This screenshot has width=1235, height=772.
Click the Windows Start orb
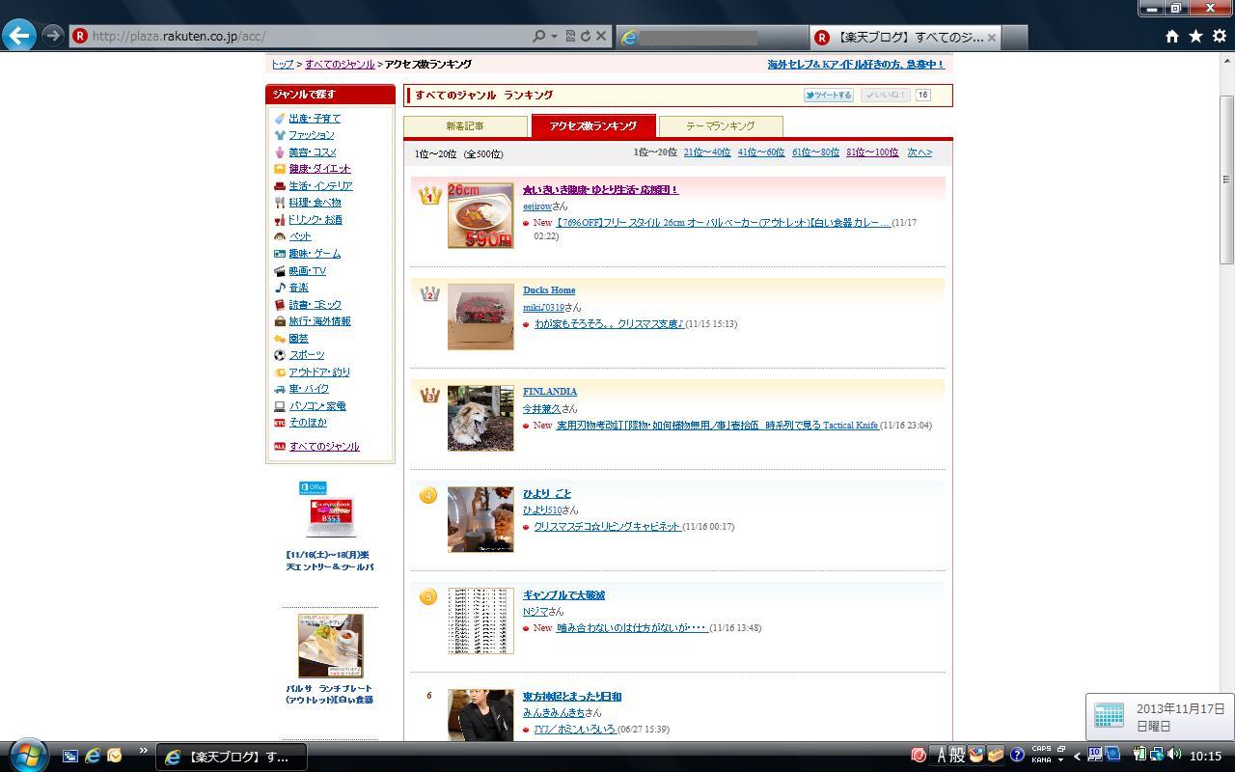[27, 755]
